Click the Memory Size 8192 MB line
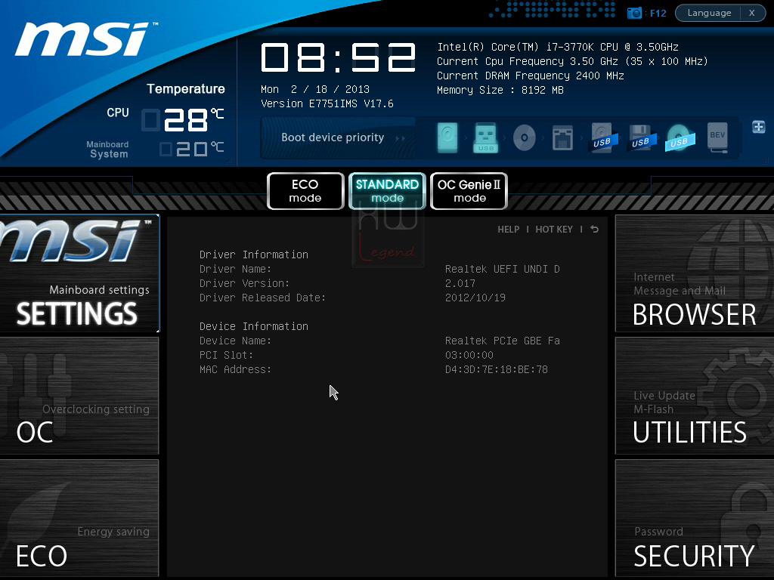Image resolution: width=774 pixels, height=580 pixels. [x=500, y=90]
